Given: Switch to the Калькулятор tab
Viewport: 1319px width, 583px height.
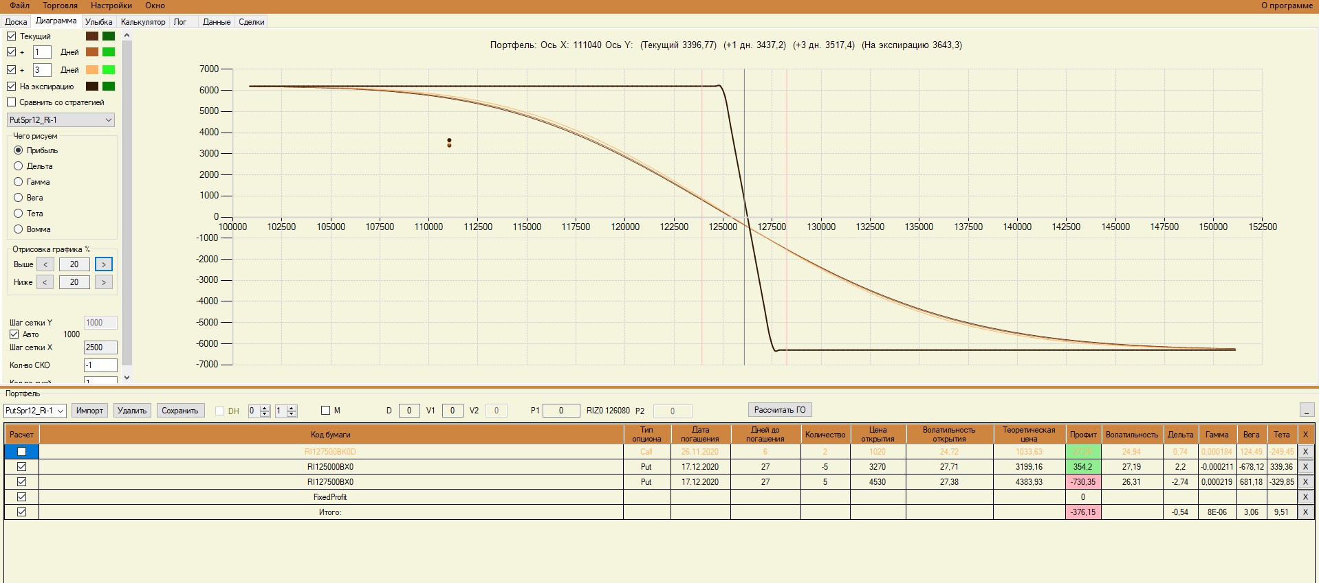Looking at the screenshot, I should [x=143, y=22].
